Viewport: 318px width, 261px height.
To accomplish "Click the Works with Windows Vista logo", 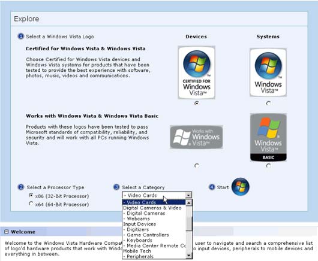I will [x=196, y=137].
